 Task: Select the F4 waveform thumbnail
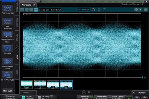click(x=53, y=85)
